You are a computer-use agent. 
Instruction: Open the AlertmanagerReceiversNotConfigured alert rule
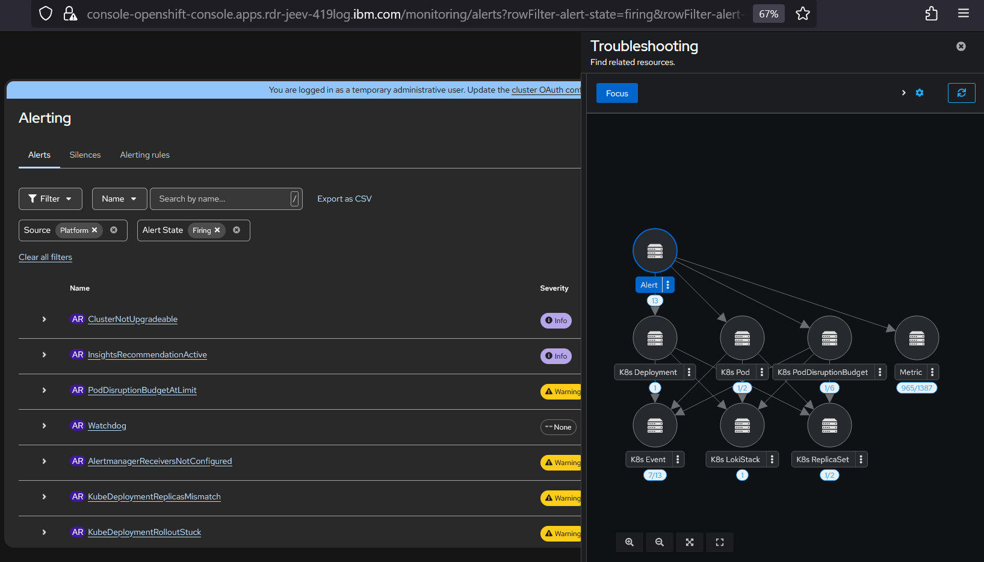click(x=159, y=461)
